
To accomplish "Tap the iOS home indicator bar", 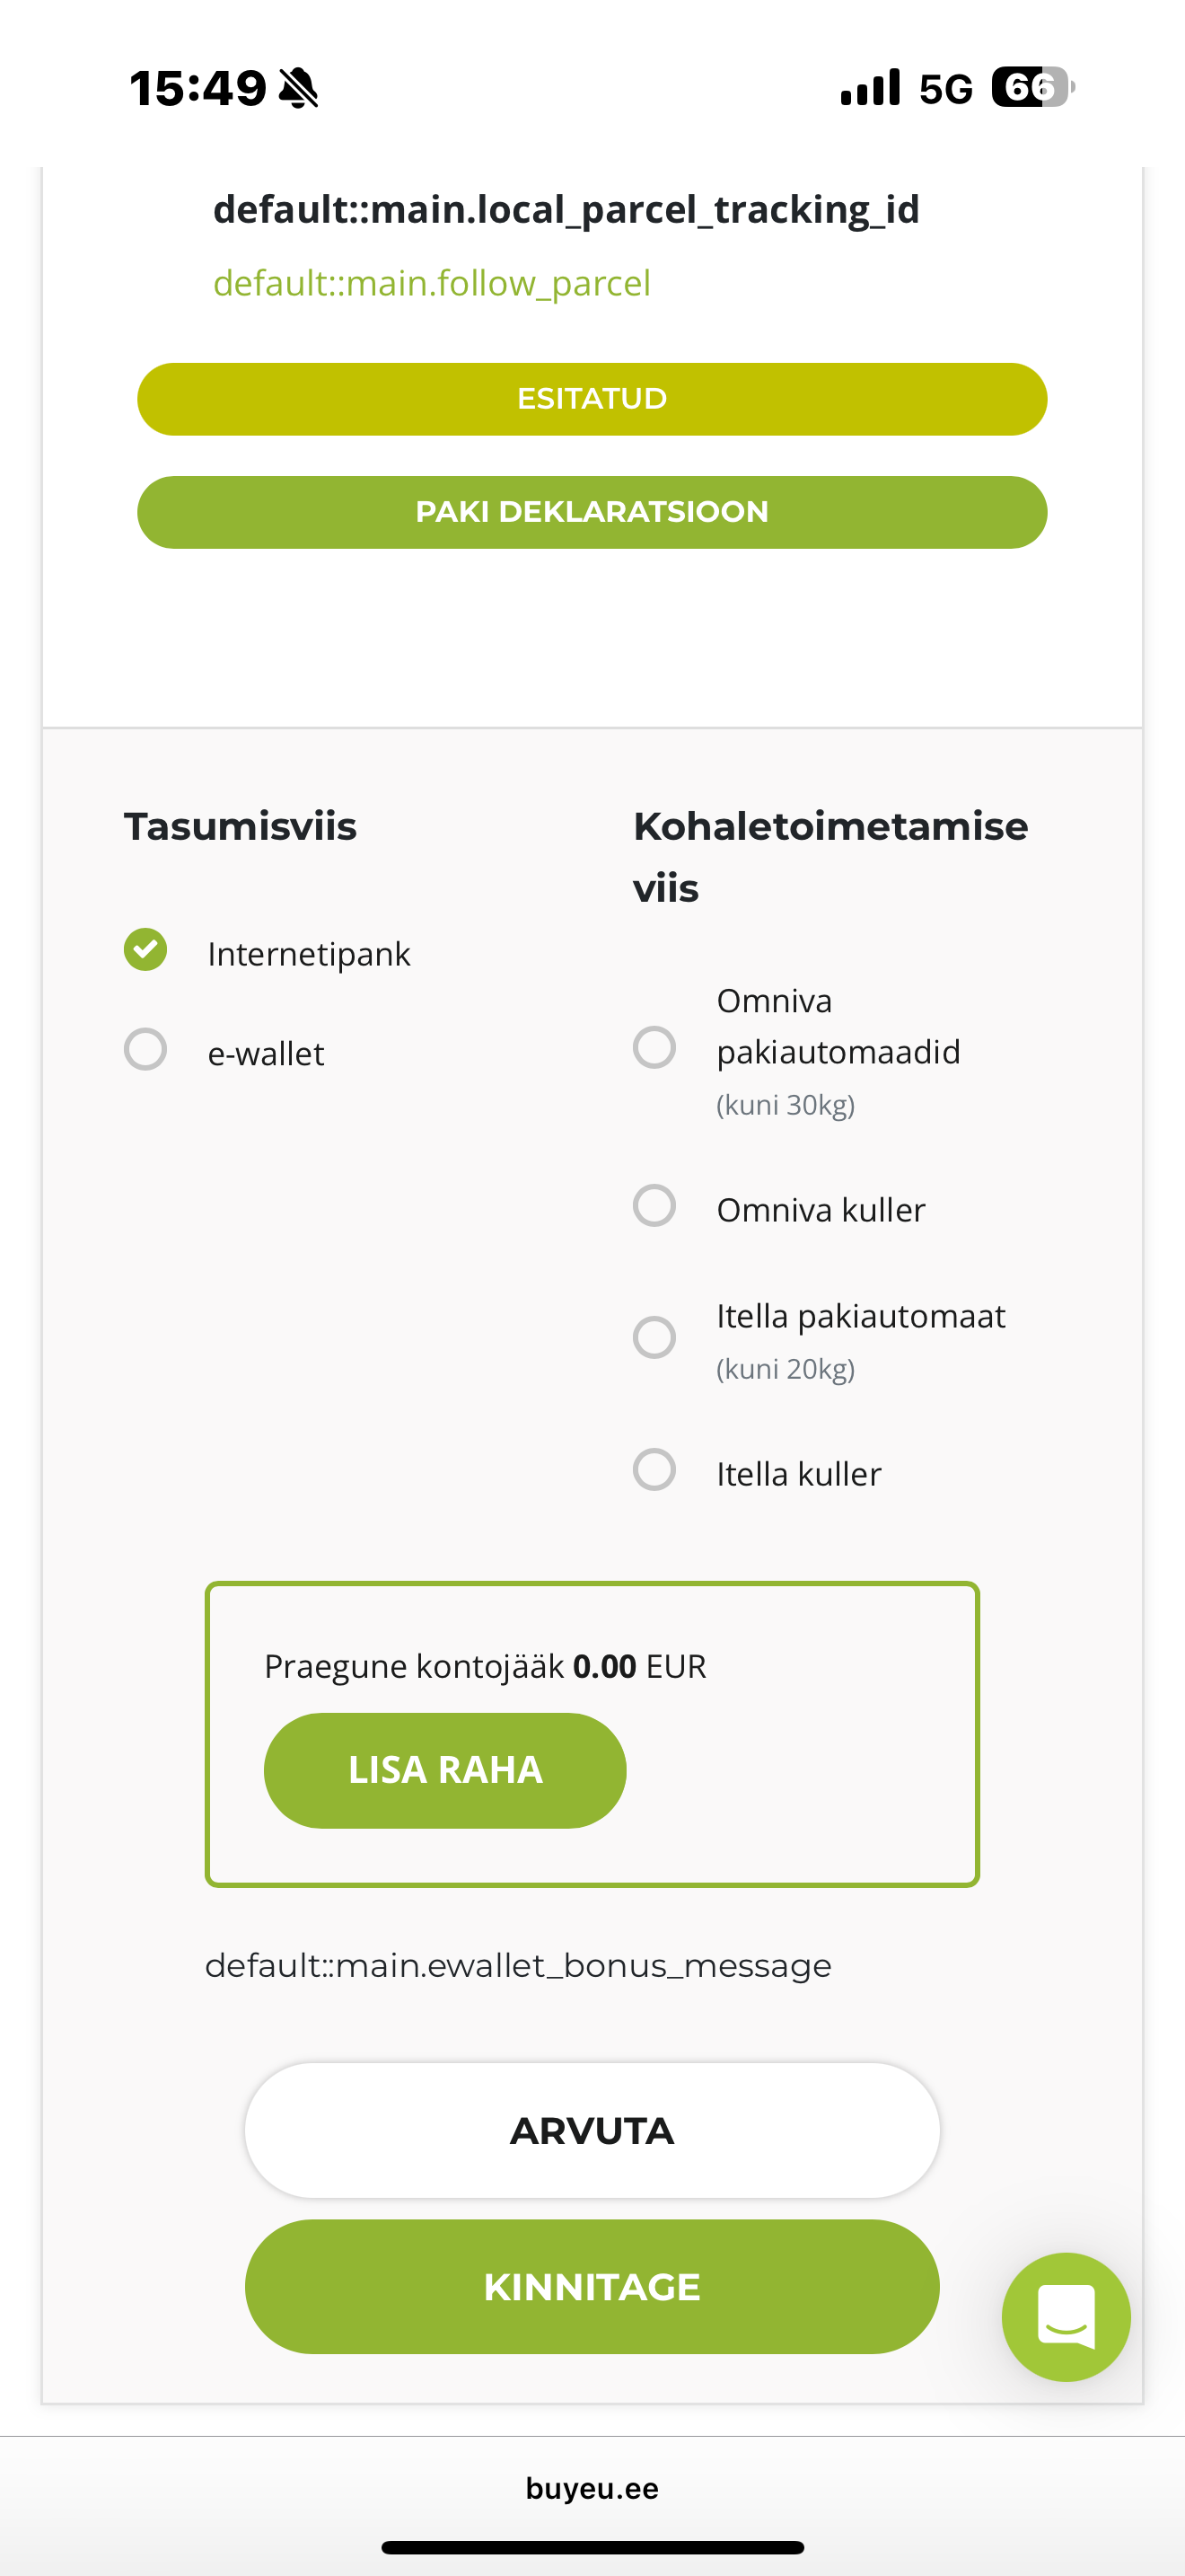I will coord(592,2547).
